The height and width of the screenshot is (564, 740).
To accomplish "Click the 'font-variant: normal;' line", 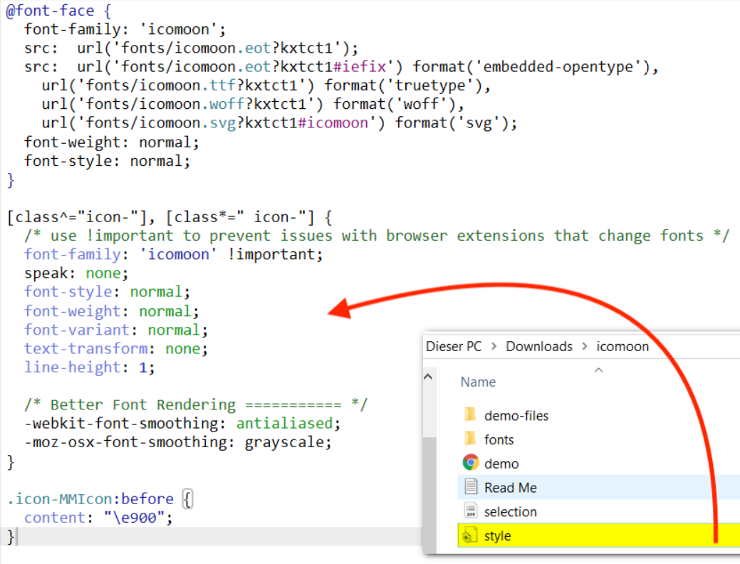I will (116, 330).
